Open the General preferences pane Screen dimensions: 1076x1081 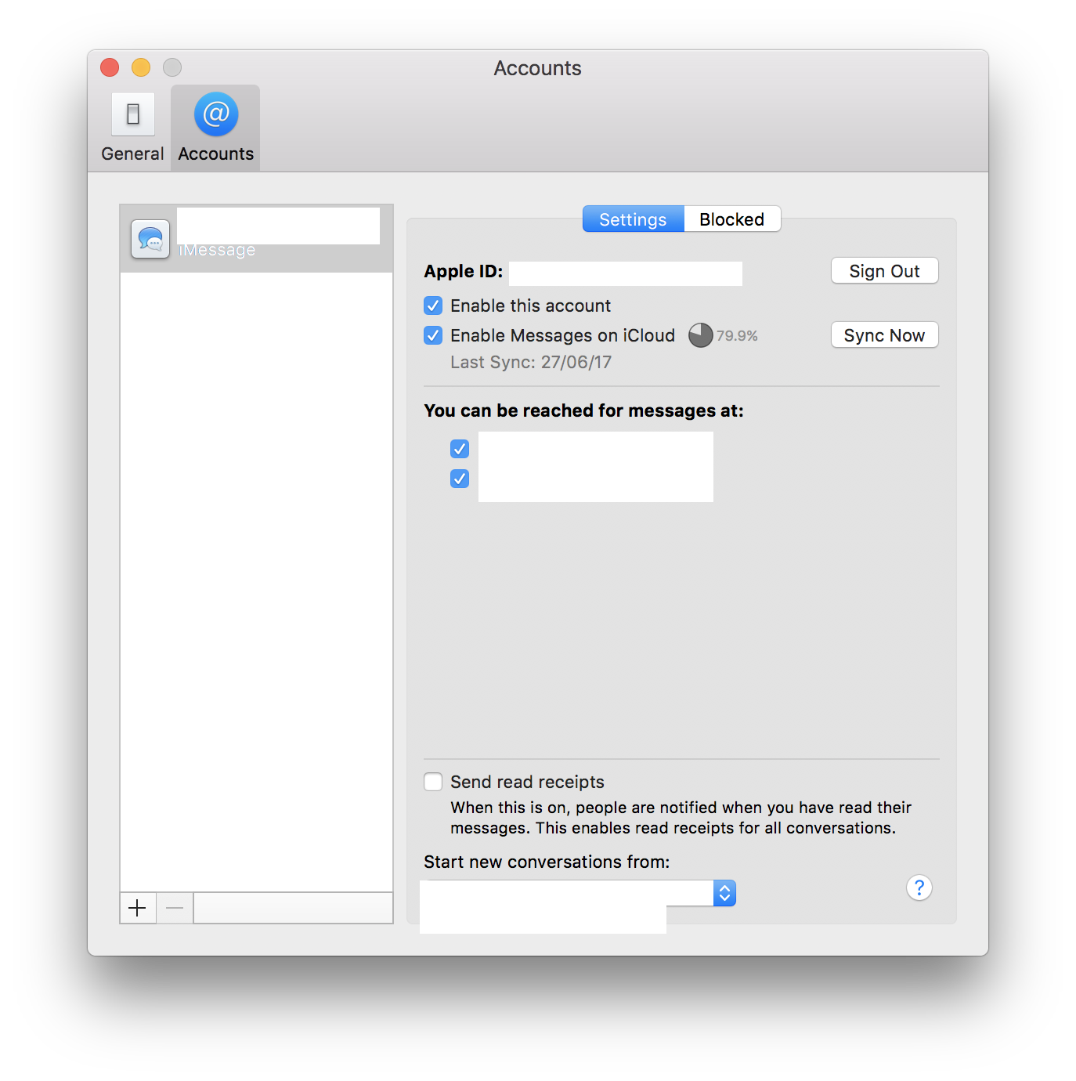132,128
